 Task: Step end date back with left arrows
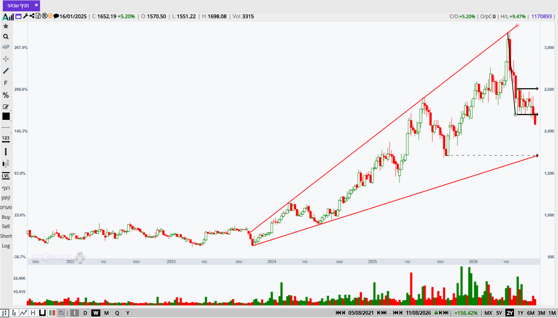[x=398, y=313]
